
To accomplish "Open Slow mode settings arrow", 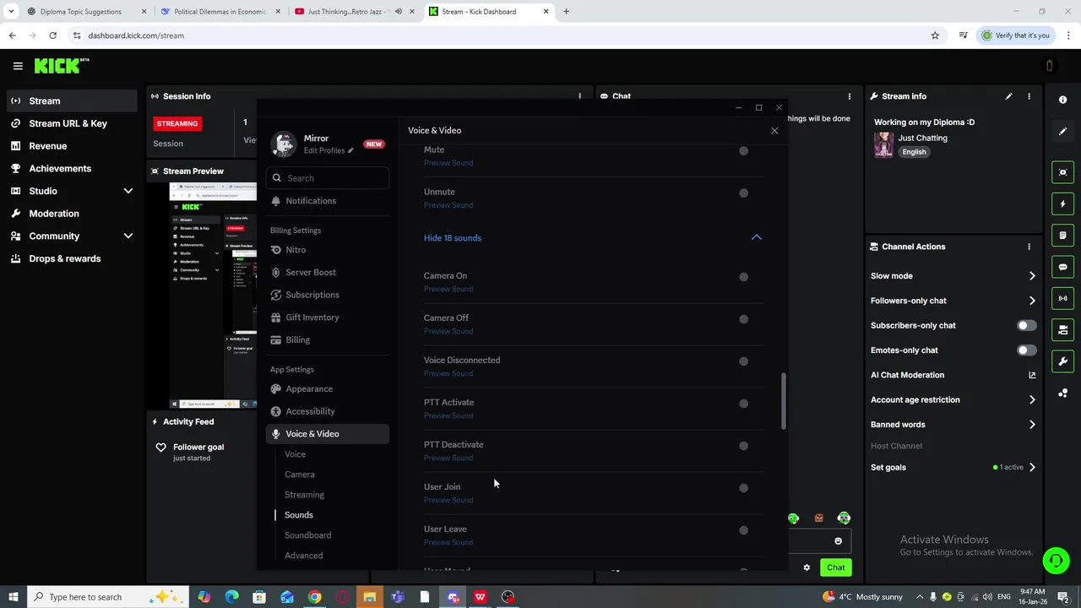I will coord(1032,276).
